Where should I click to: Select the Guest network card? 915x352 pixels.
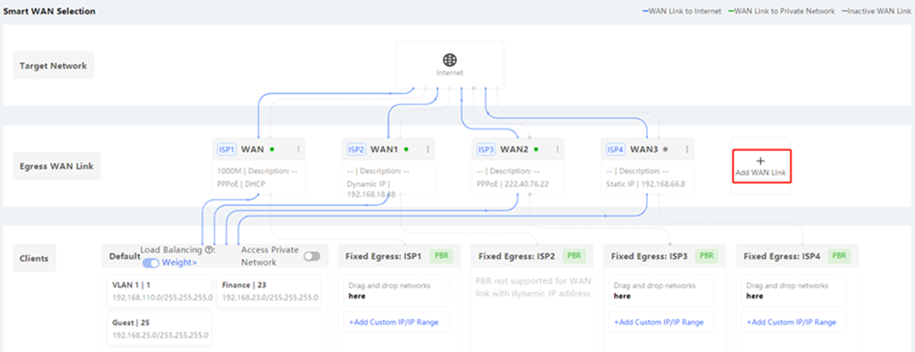tap(159, 329)
